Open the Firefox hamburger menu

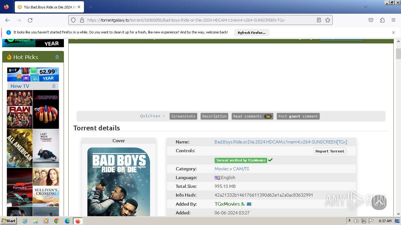(x=393, y=20)
